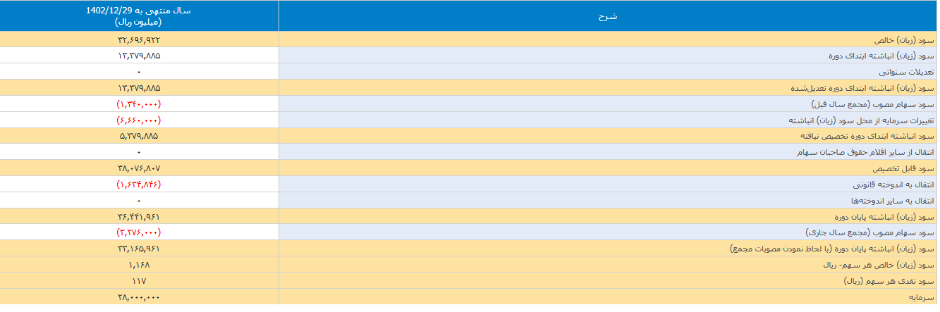Click the سال منتهی به 1402/12/29 column header
This screenshot has width=940, height=312.
(x=139, y=16)
